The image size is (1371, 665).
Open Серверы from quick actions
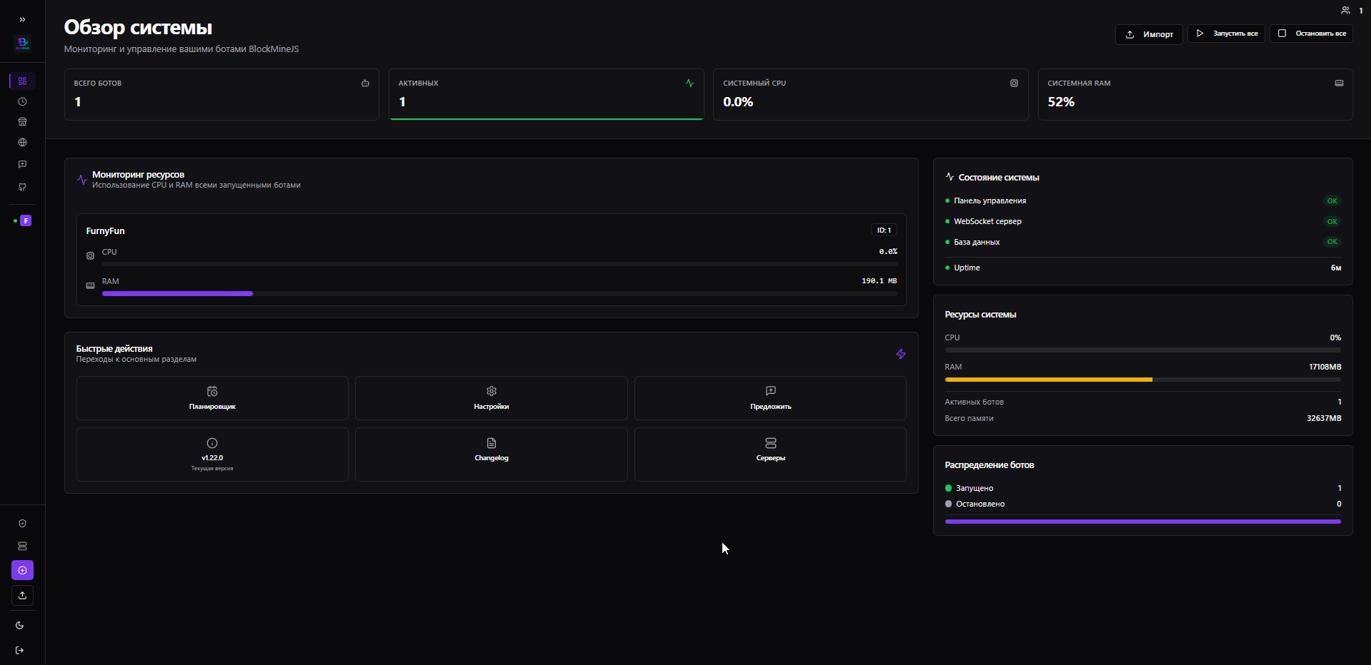coord(770,454)
